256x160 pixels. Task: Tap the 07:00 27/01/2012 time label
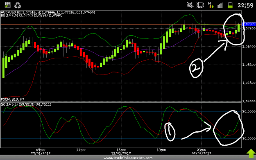pyautogui.click(x=41, y=151)
